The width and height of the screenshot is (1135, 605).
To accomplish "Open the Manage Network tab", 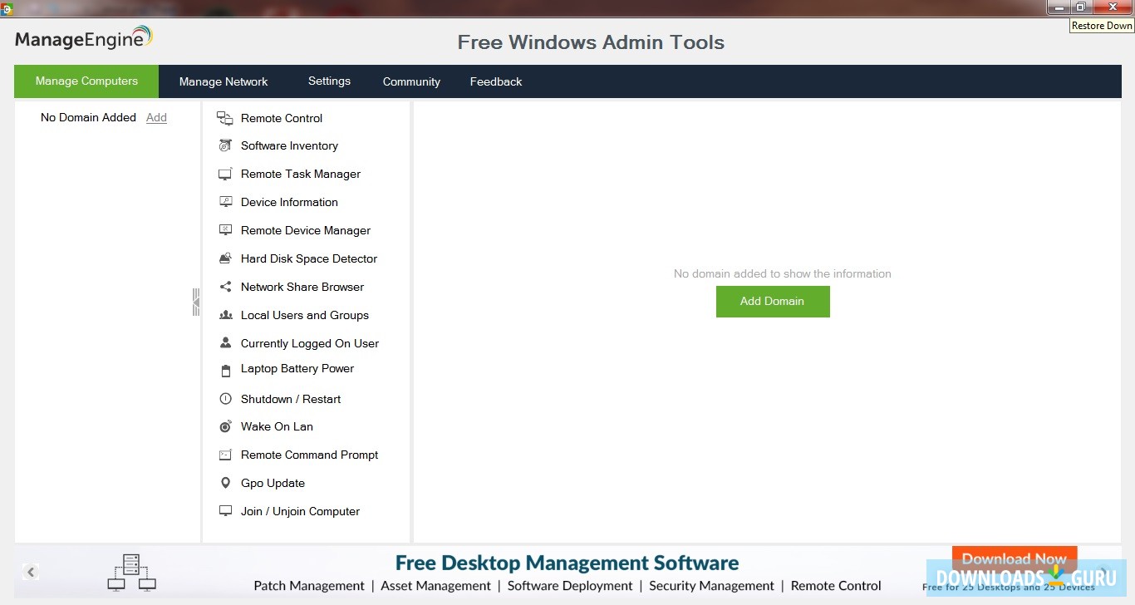I will (x=224, y=81).
